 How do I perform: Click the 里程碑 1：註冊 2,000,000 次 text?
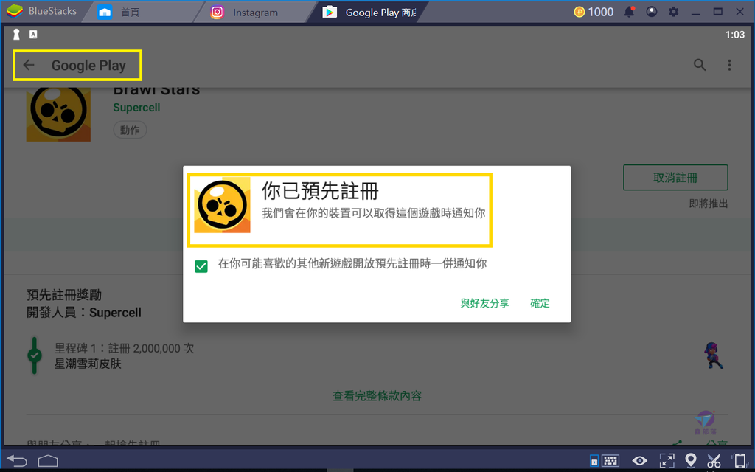click(x=124, y=348)
